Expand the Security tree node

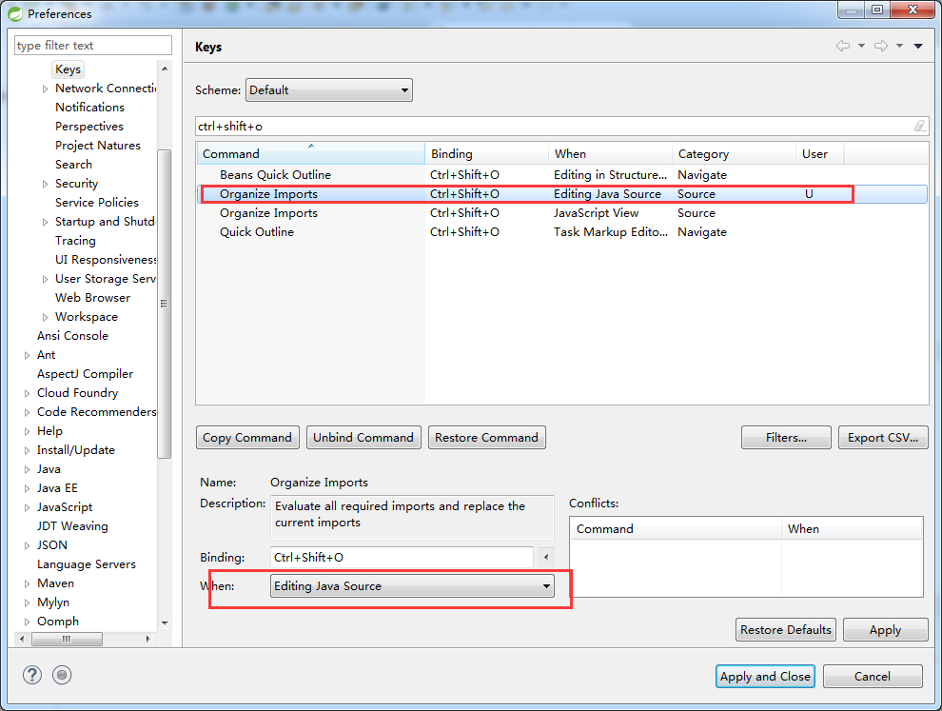pos(45,184)
